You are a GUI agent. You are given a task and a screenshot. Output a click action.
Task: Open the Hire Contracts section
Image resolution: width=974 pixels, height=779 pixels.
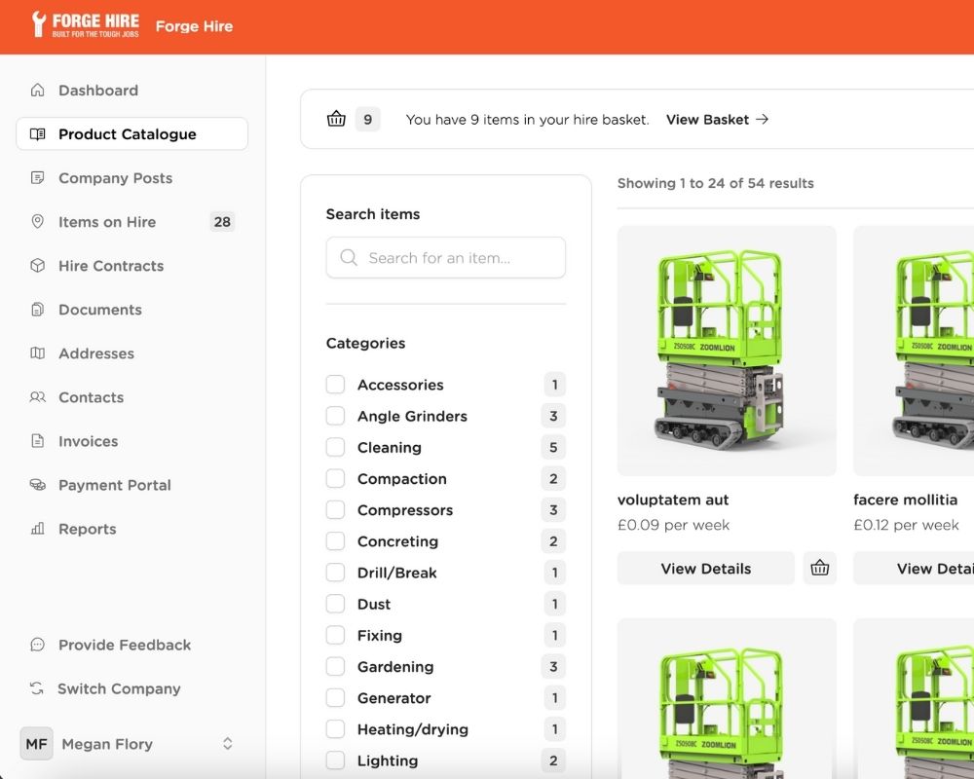[131, 266]
